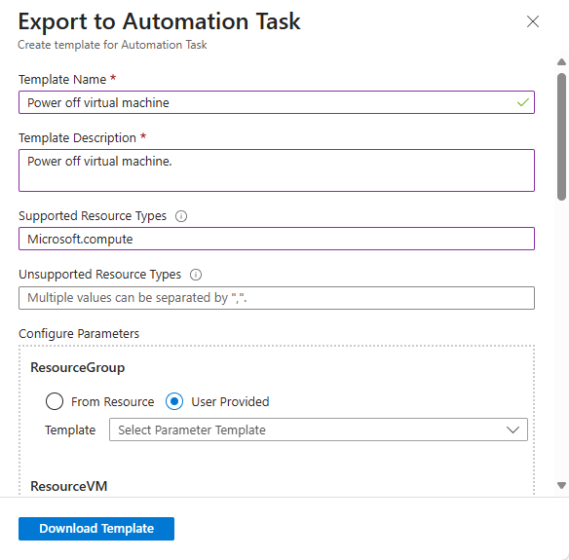Click the Template Name label
This screenshot has height=560, width=569.
(62, 79)
